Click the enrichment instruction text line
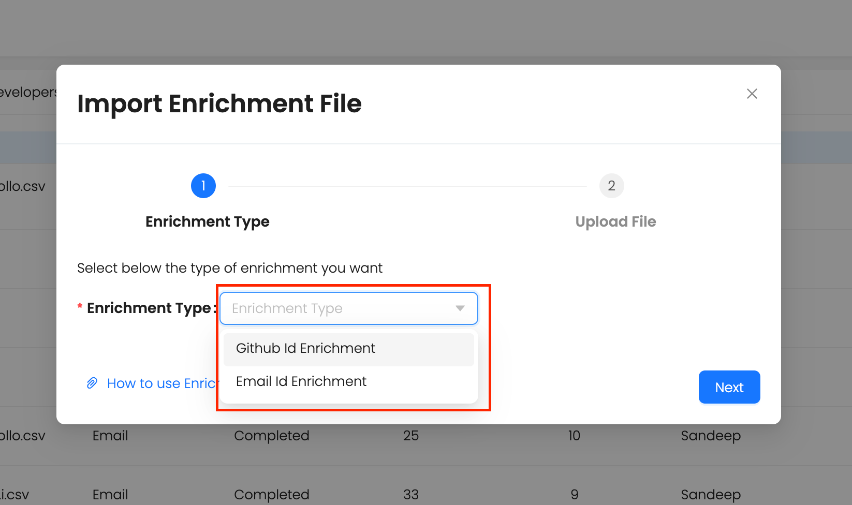Image resolution: width=852 pixels, height=505 pixels. 230,268
